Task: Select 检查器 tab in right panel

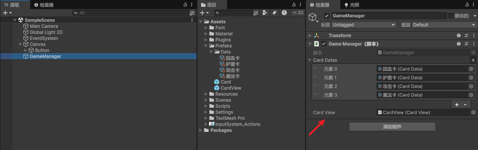Action: pyautogui.click(x=323, y=5)
